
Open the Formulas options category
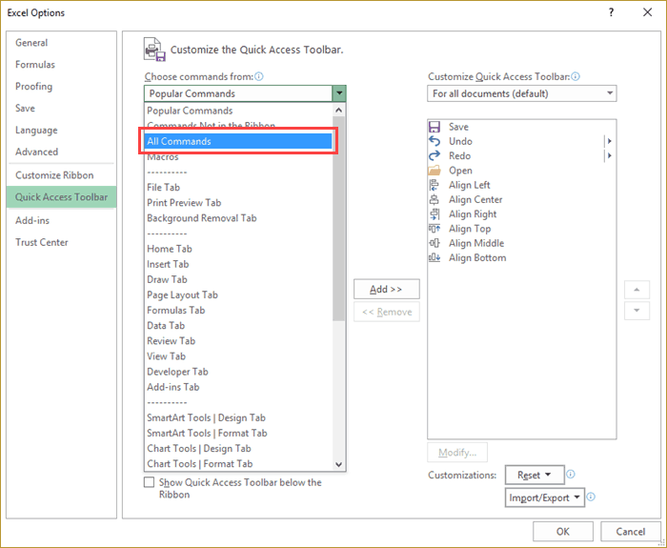61,64
